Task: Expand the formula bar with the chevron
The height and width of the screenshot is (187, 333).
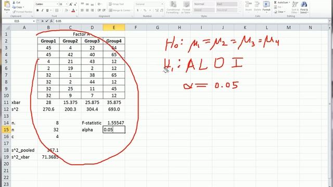Action: pos(329,21)
